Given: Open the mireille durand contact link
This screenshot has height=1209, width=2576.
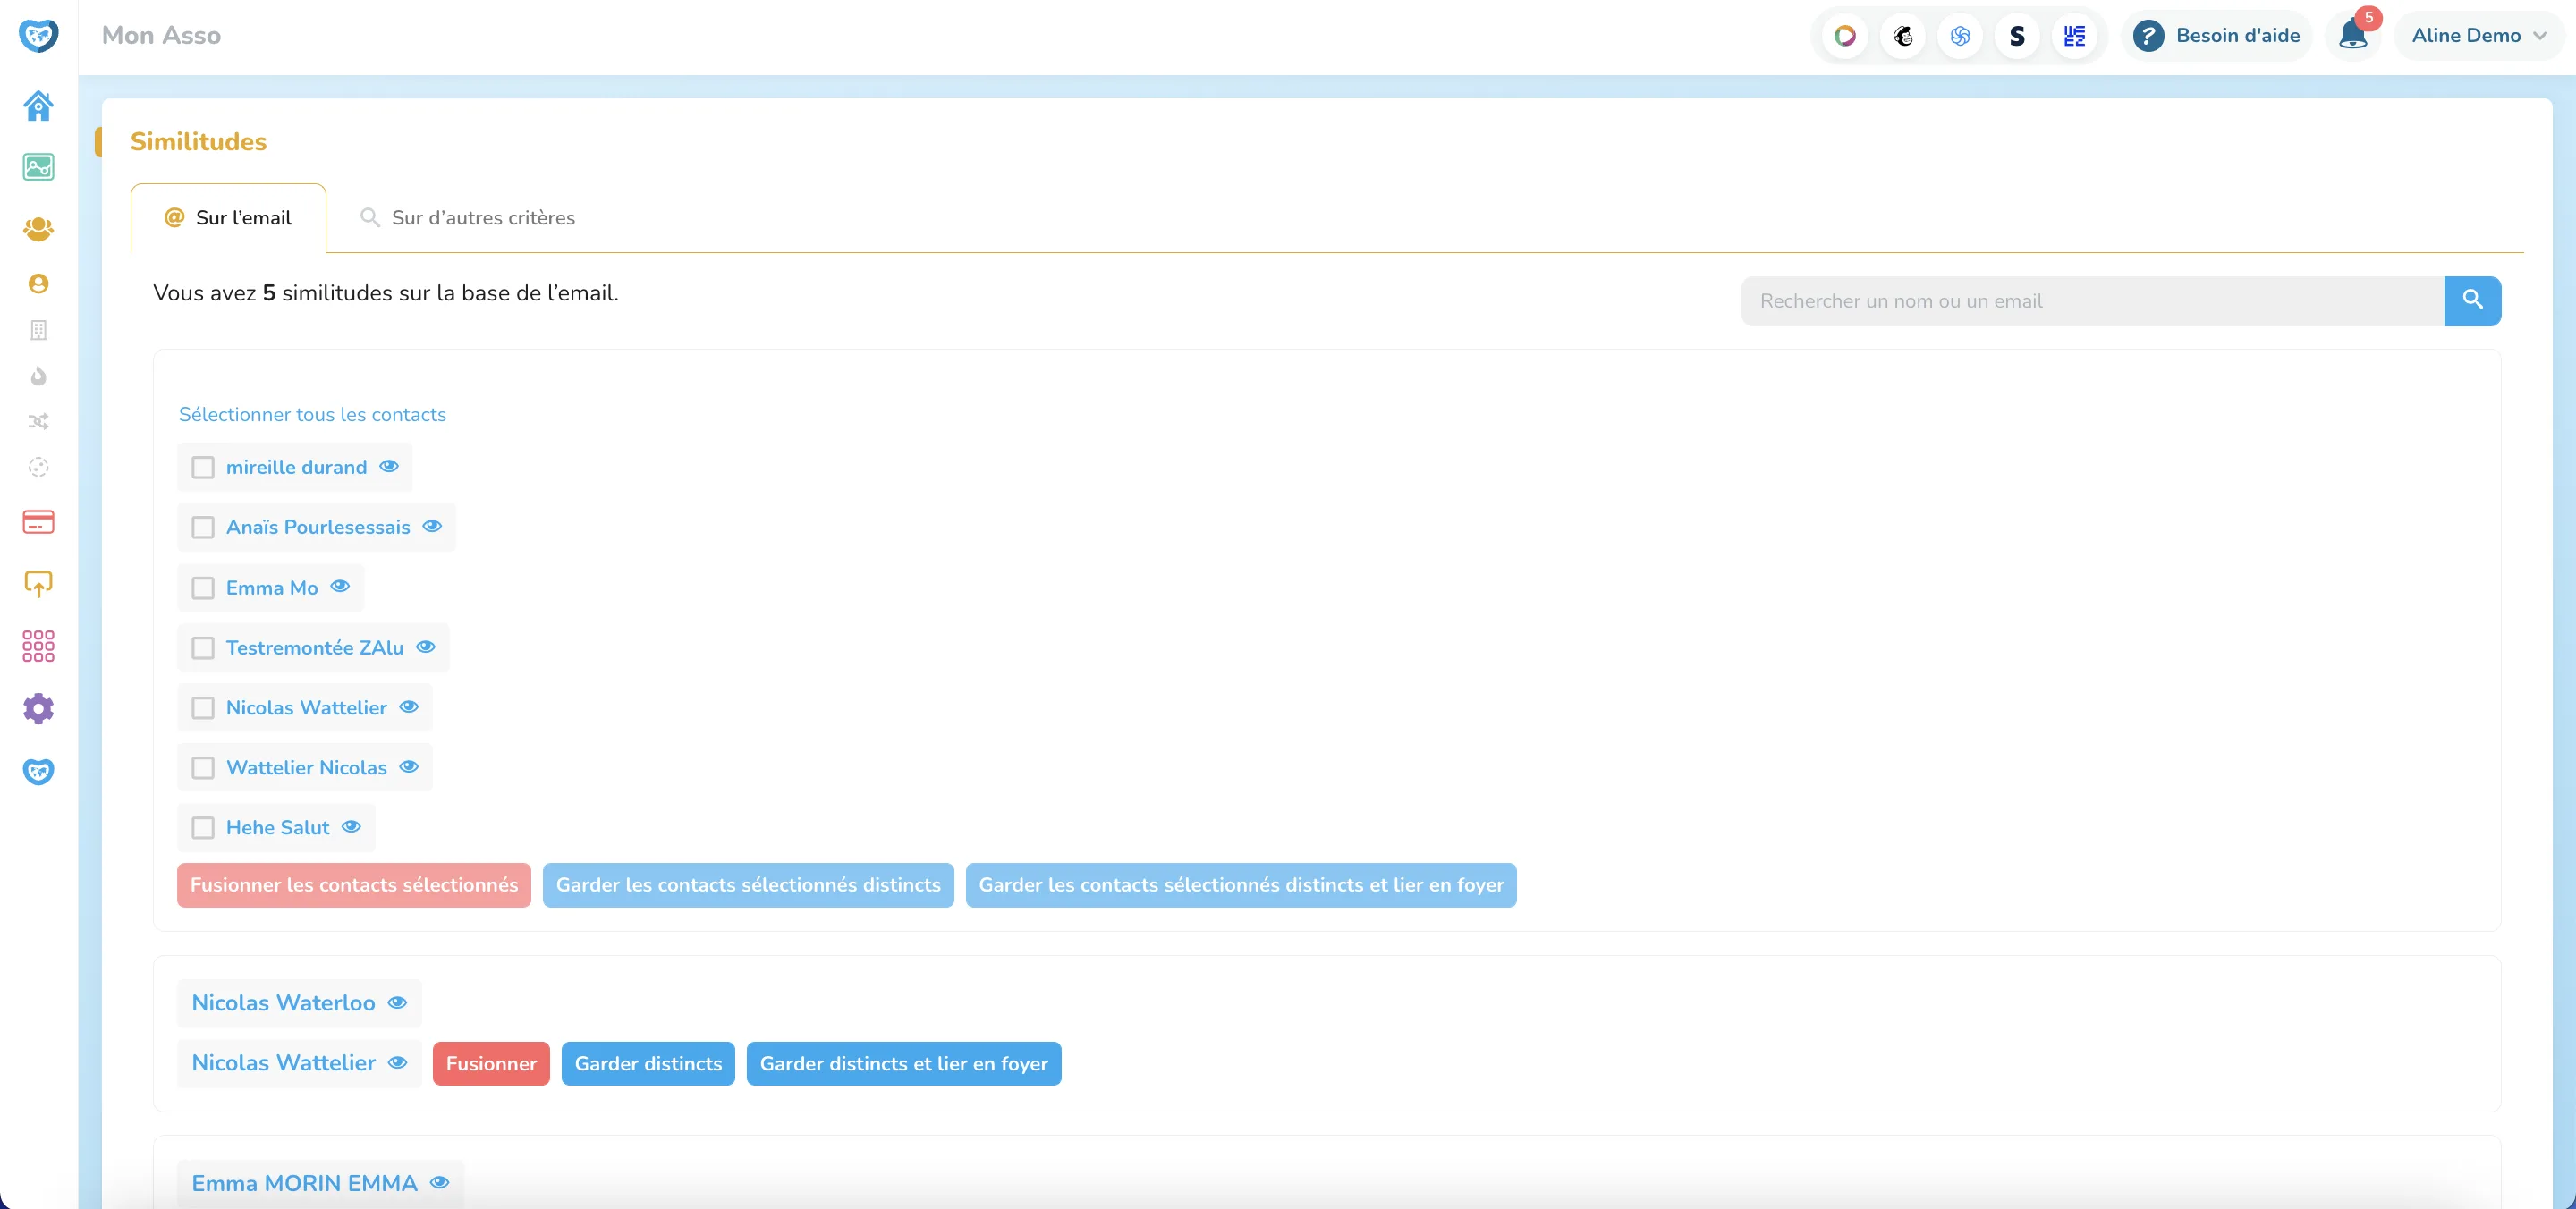Looking at the screenshot, I should point(296,468).
